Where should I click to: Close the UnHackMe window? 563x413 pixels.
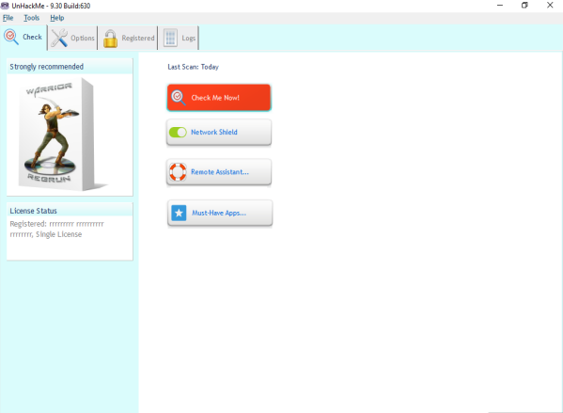[x=550, y=6]
